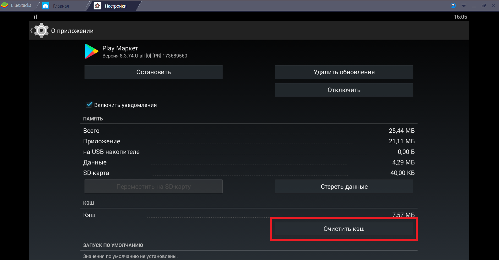499x260 pixels.
Task: Click ЗАПУСК ПО УМОЛЧАНИЮ section header
Action: (x=113, y=245)
